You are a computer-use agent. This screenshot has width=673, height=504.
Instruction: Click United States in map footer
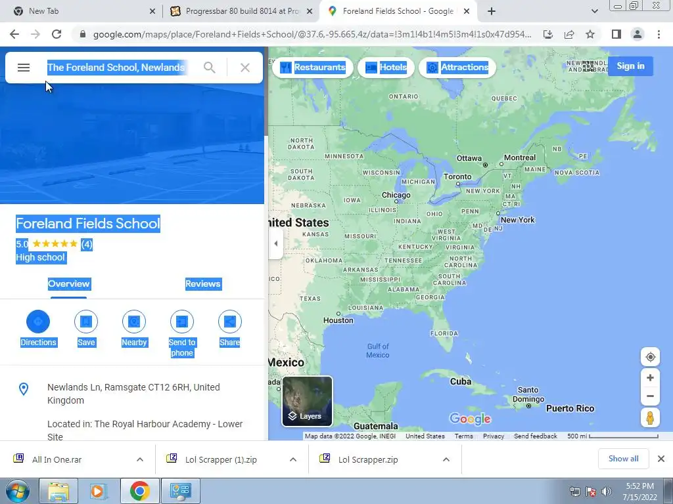pos(425,436)
